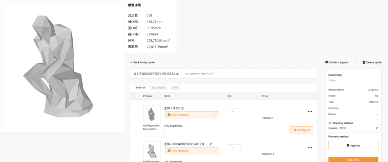The image size is (388, 162).
Task: Click the price 790902.8
Action: (268, 118)
